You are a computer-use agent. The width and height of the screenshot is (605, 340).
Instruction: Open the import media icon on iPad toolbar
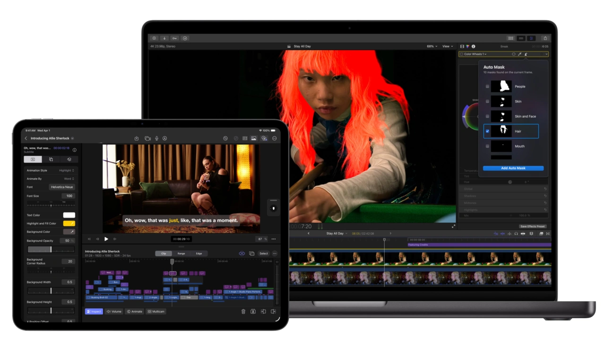[x=136, y=138]
